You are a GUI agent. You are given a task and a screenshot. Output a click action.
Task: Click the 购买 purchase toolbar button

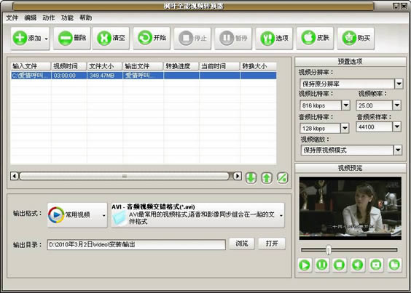(x=356, y=39)
